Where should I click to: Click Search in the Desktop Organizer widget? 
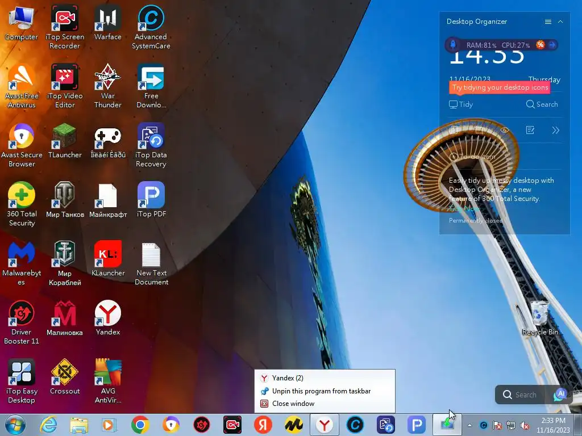coord(542,104)
